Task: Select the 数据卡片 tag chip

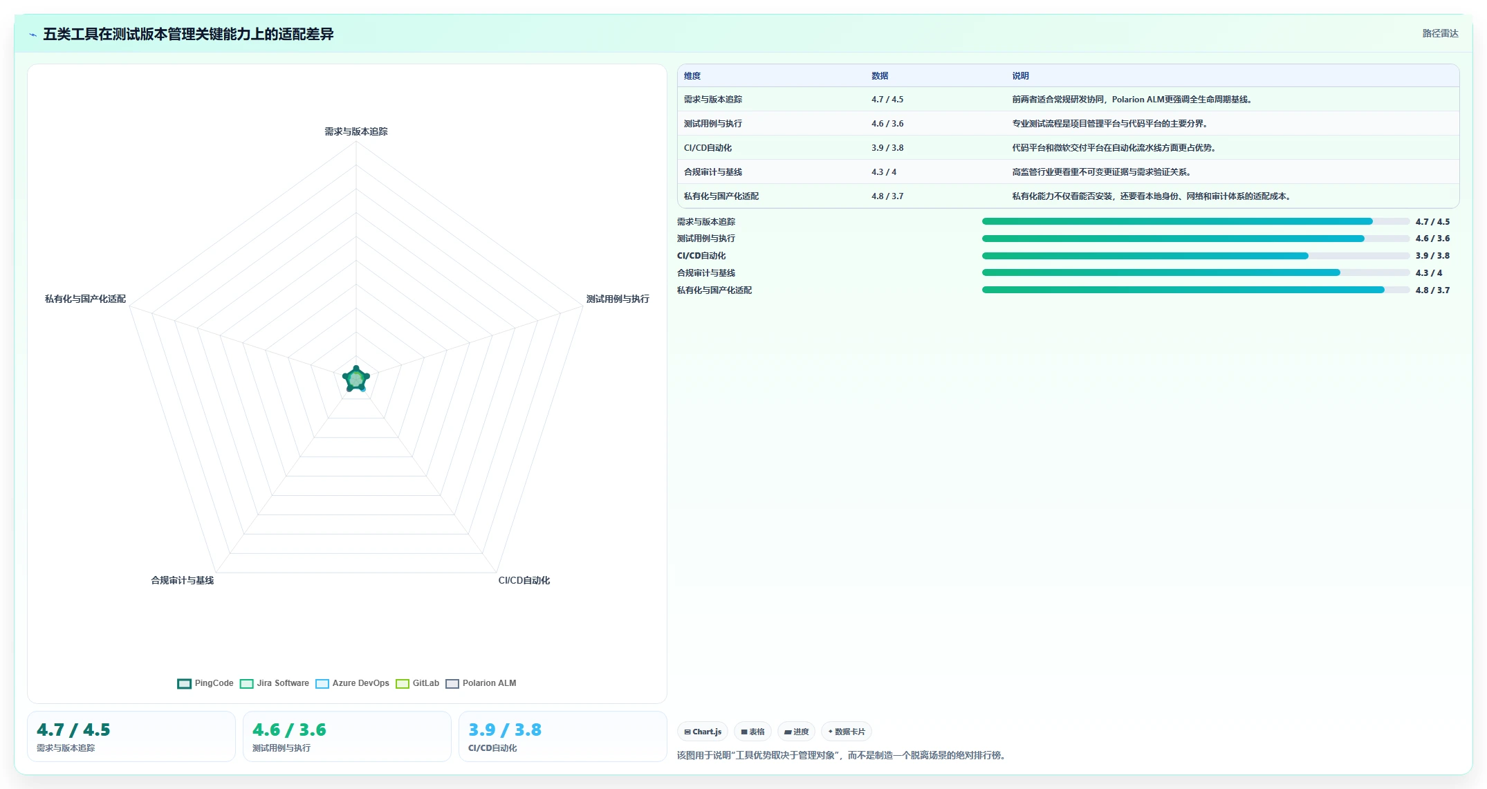Action: [x=847, y=732]
